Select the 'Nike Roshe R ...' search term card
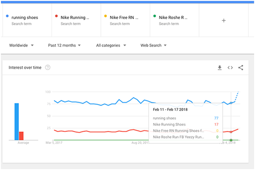Viewport: 255px width, 170px height. [175, 20]
